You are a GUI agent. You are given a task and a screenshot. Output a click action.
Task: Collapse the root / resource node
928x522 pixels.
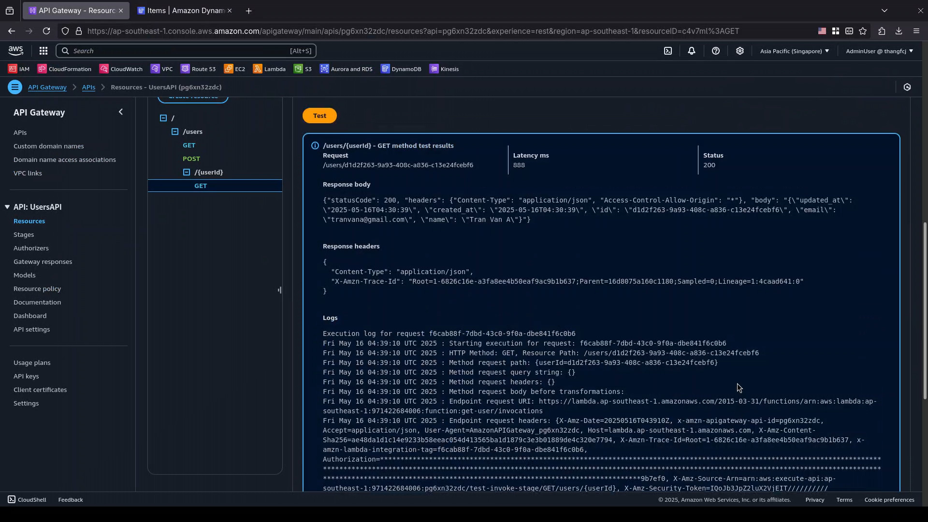pos(163,118)
